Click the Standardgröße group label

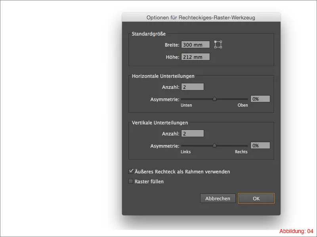pos(149,34)
